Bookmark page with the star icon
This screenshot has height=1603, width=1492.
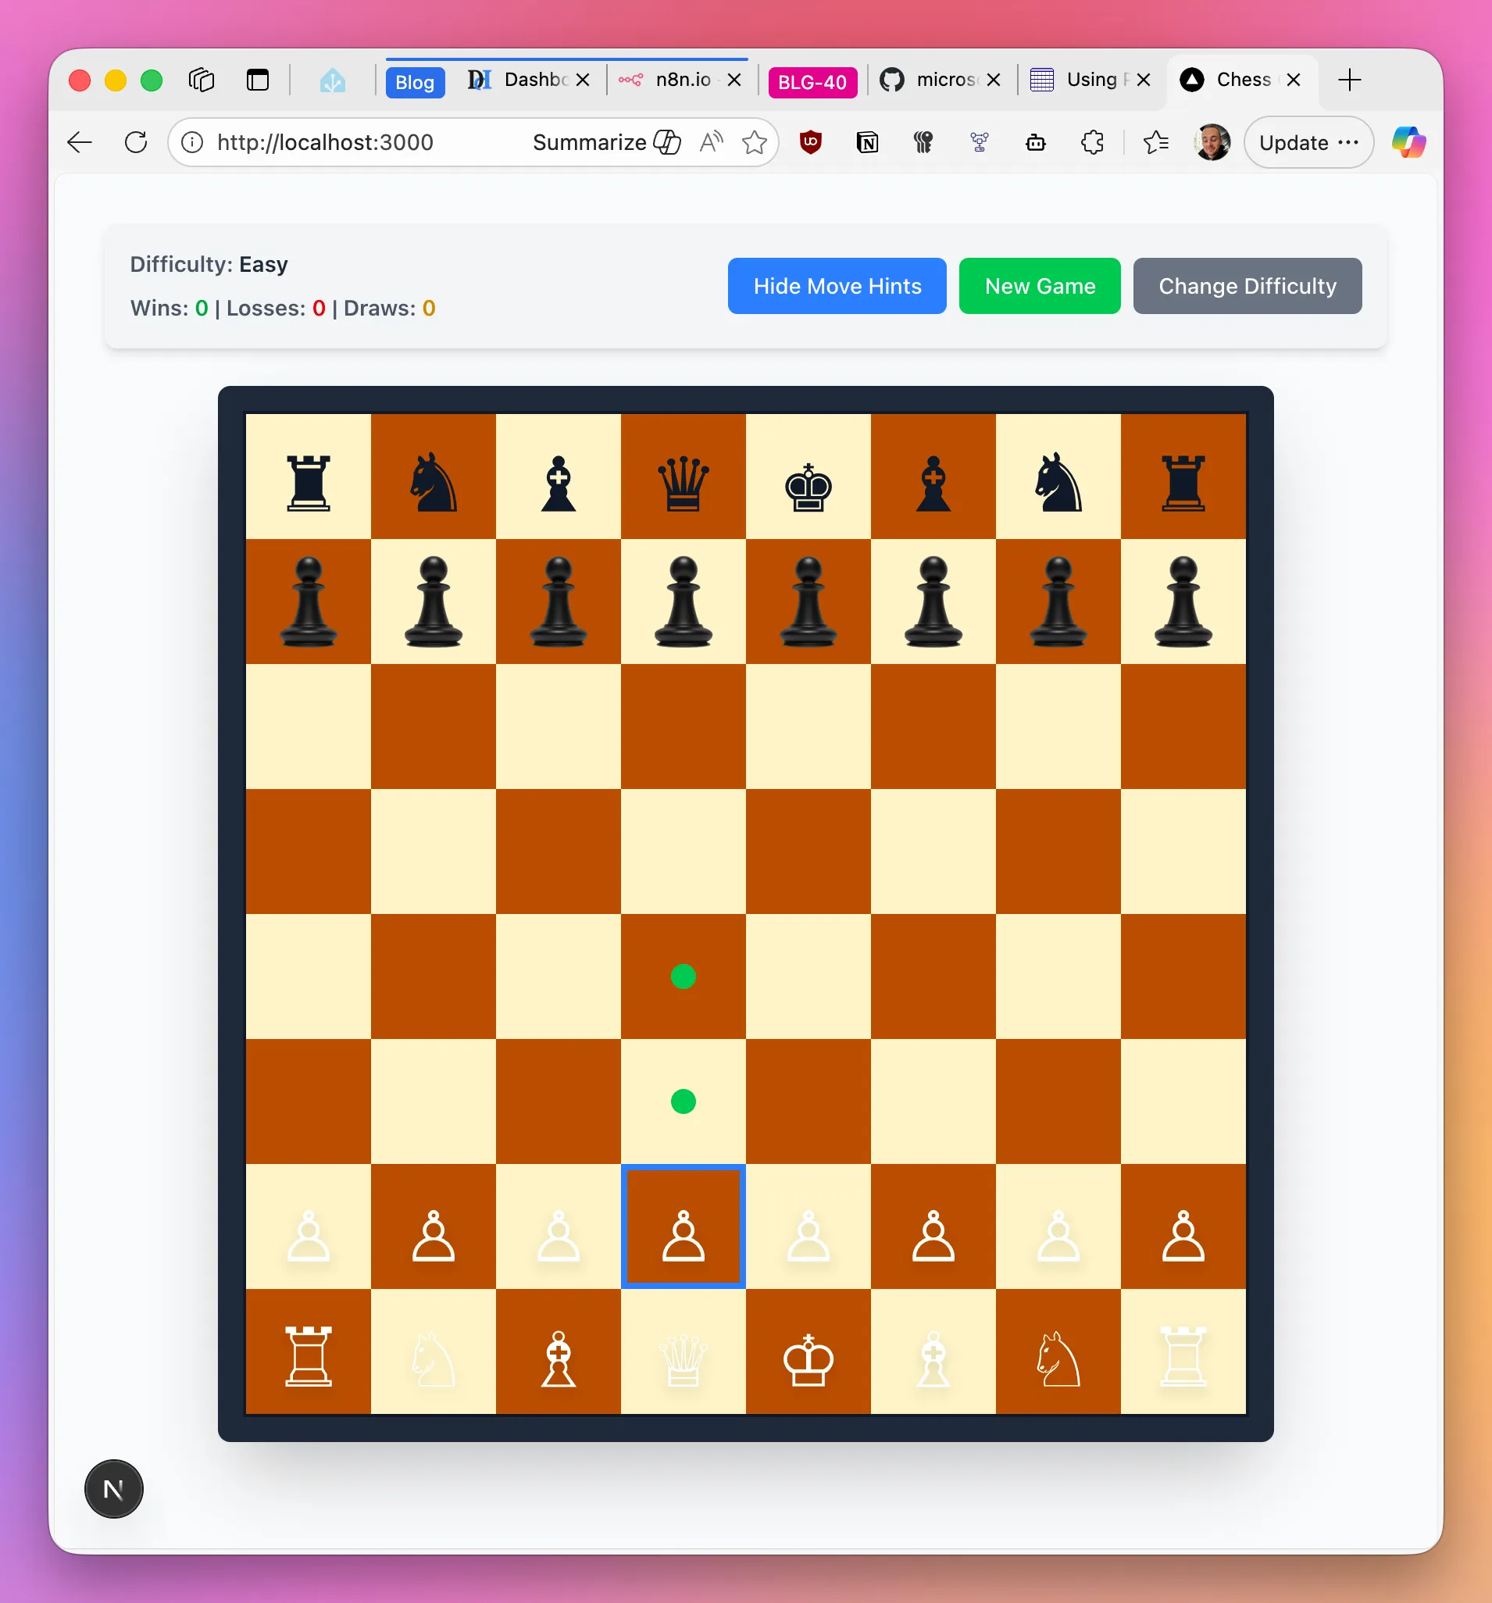pyautogui.click(x=754, y=143)
